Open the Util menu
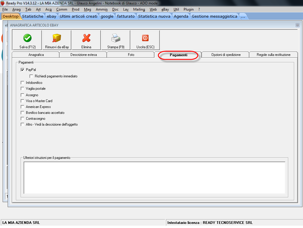The width and height of the screenshot is (303, 228). pyautogui.click(x=176, y=9)
